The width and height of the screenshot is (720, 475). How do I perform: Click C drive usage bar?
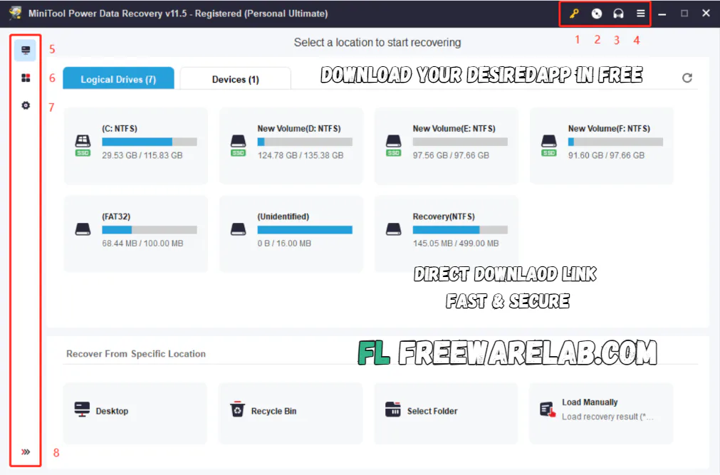(x=150, y=142)
